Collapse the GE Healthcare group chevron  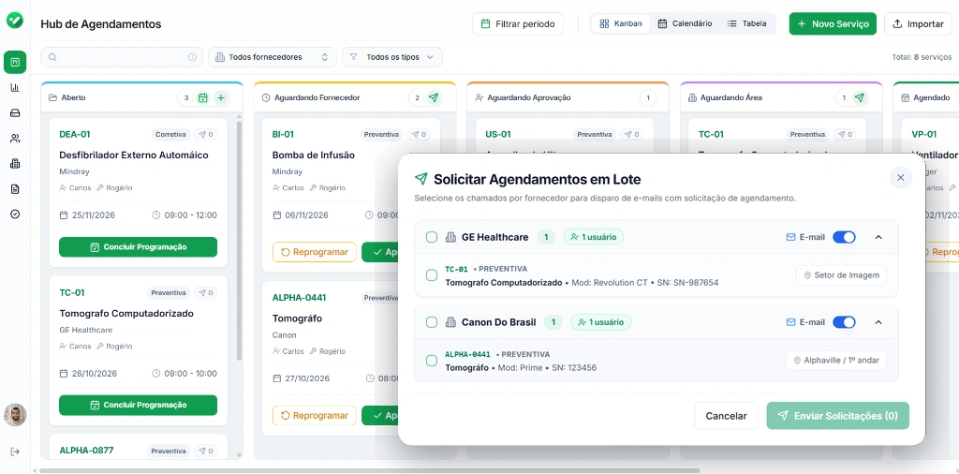(x=878, y=237)
